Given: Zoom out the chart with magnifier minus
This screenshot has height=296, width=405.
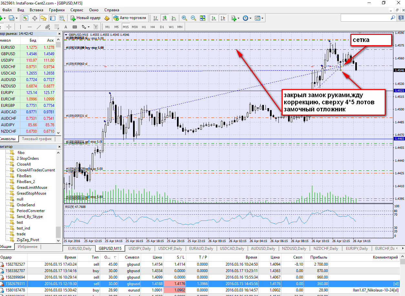Looking at the screenshot, I should (193, 18).
